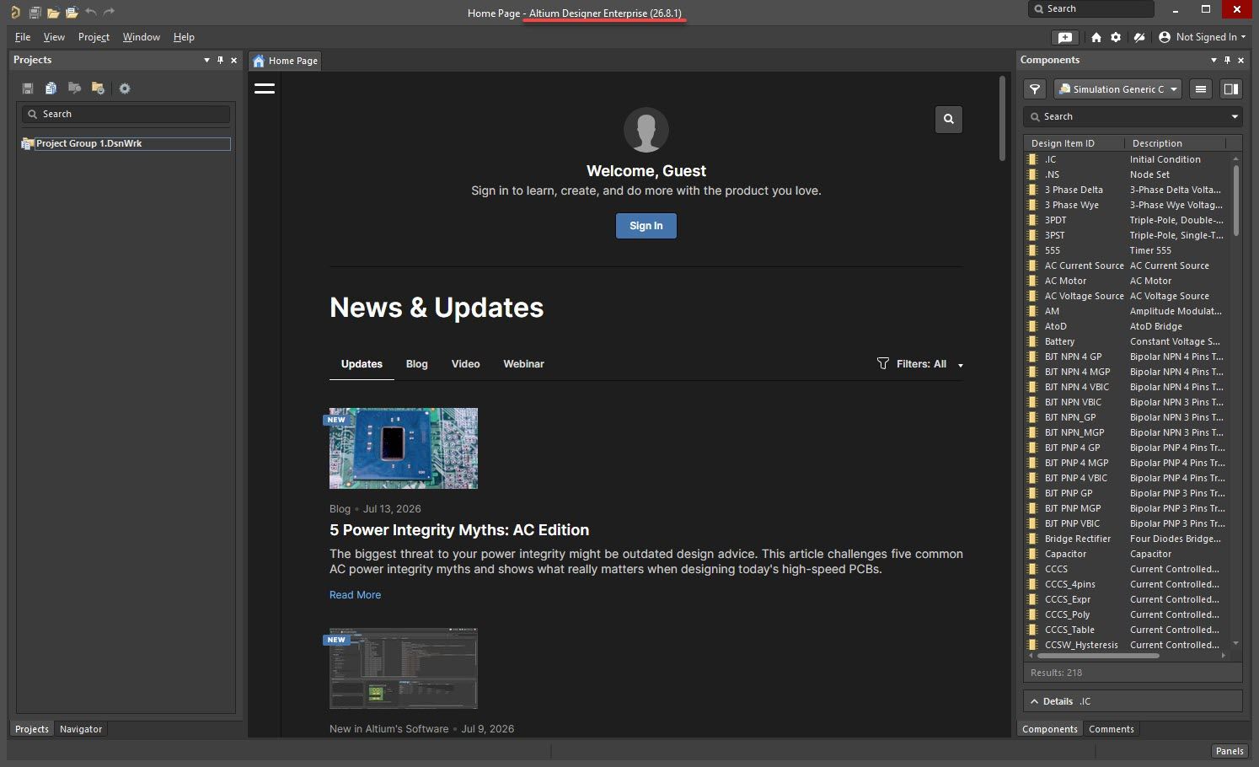Viewport: 1259px width, 767px height.
Task: Toggle pin on the Projects panel
Action: click(220, 60)
